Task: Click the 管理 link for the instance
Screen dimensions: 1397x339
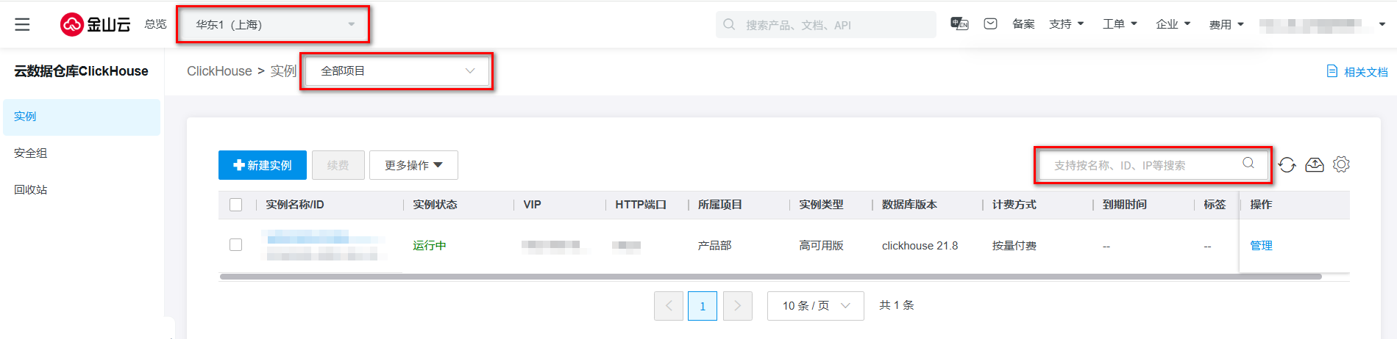Action: [1261, 246]
